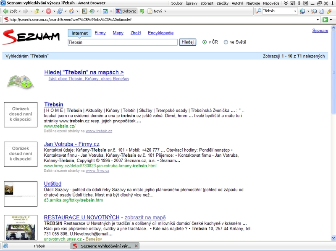Expand the toolbar search box dropdown
The image size is (336, 251).
[x=295, y=11]
